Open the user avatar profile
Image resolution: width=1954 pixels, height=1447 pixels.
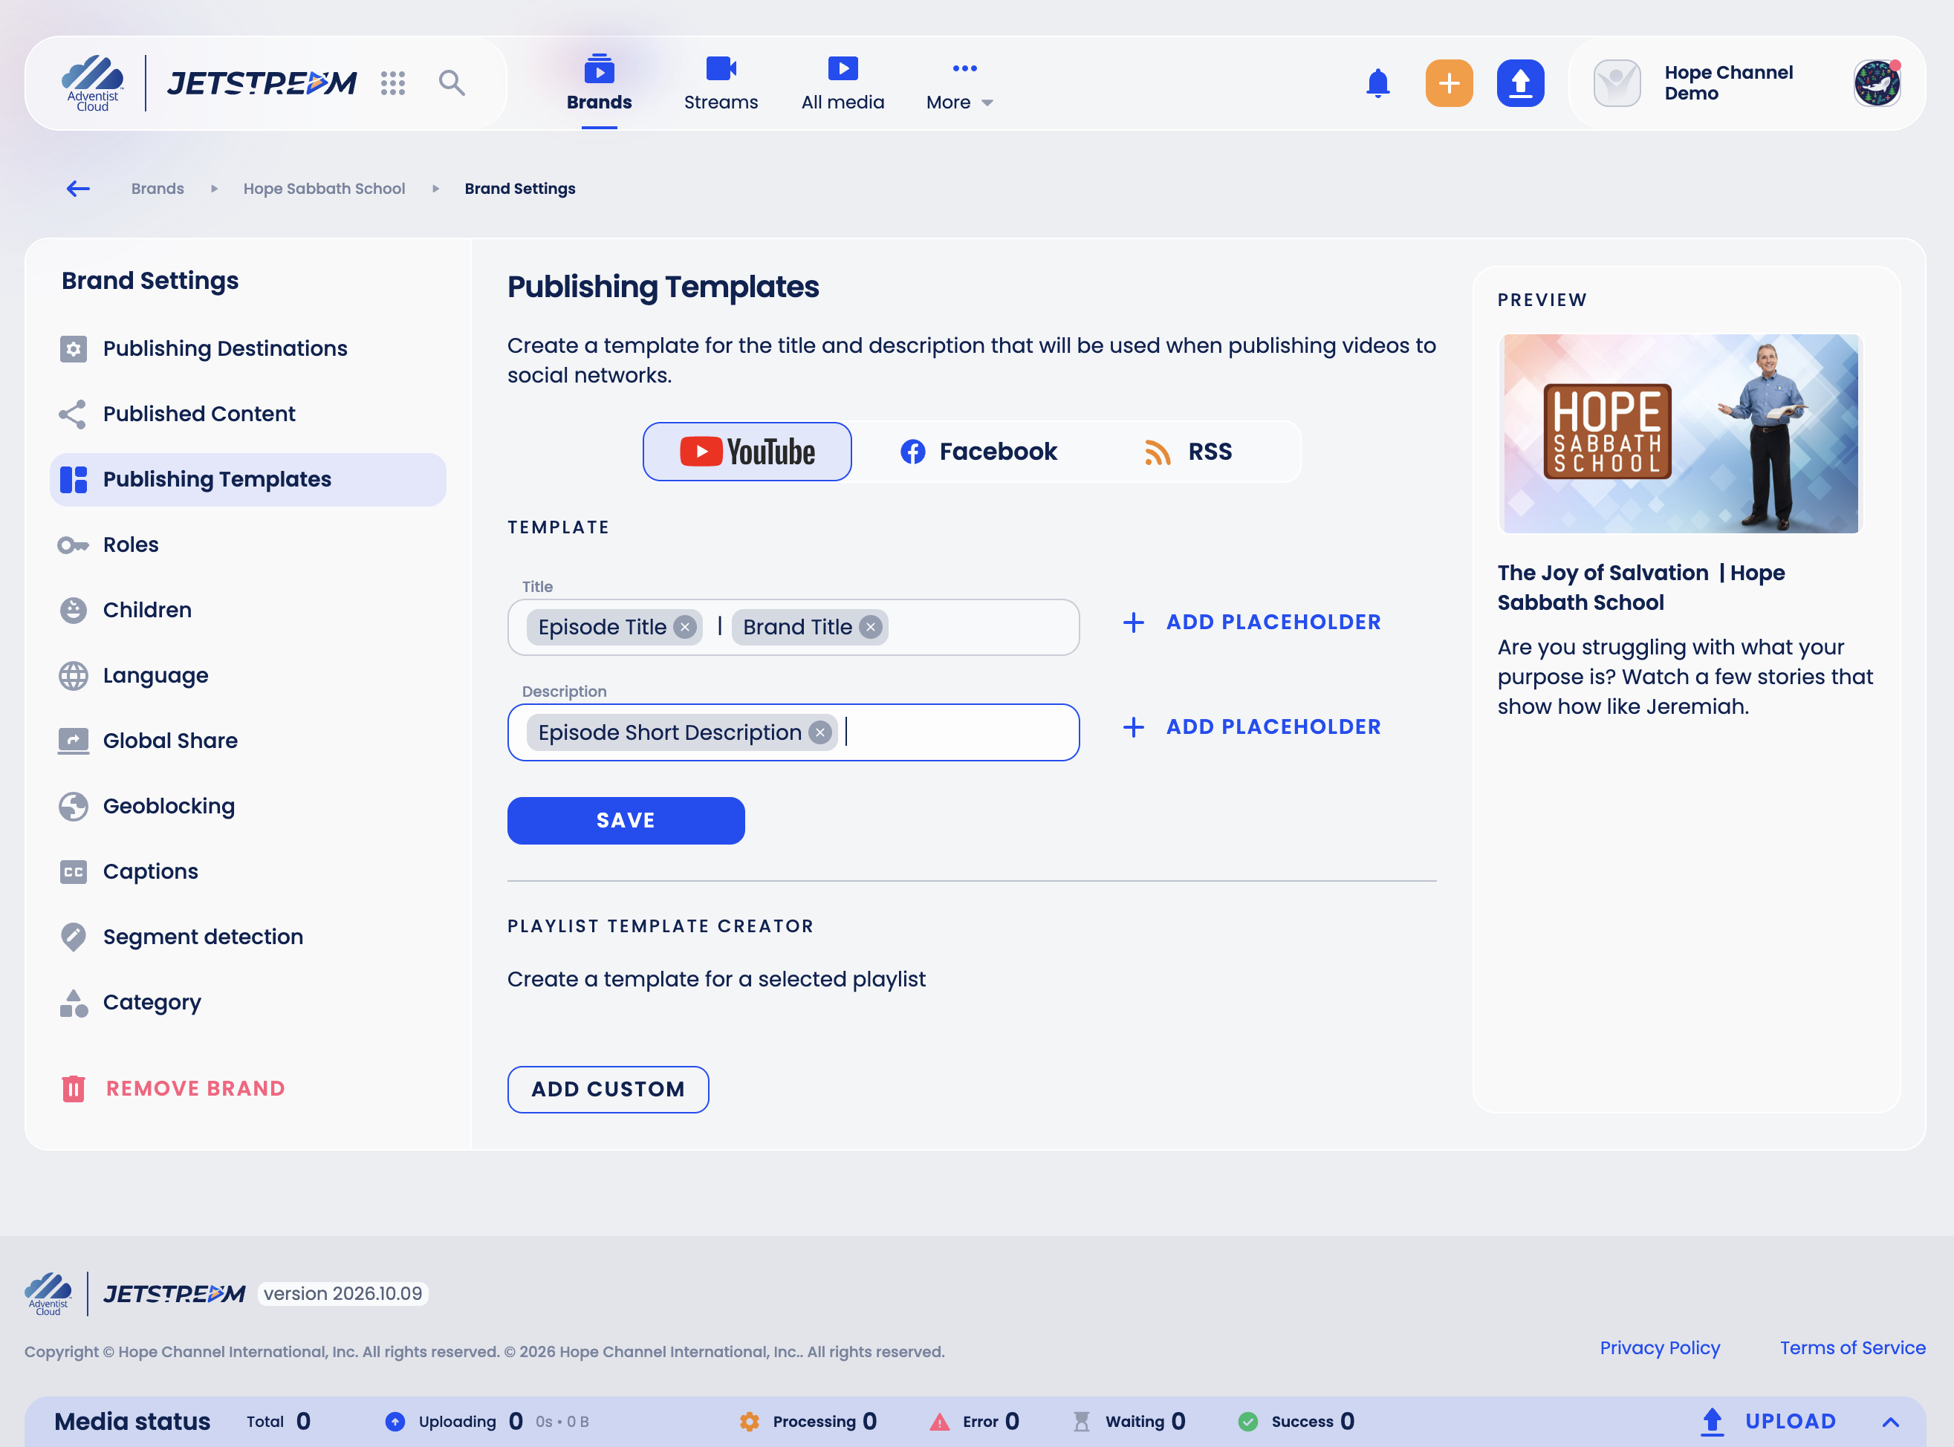point(1877,83)
